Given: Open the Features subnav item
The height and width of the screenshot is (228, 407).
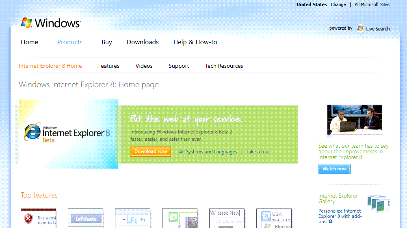Looking at the screenshot, I should [109, 66].
